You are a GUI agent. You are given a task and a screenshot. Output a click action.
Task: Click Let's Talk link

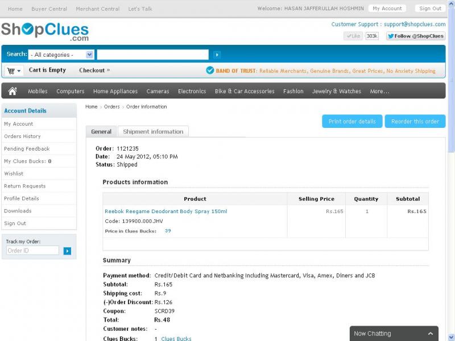[140, 9]
